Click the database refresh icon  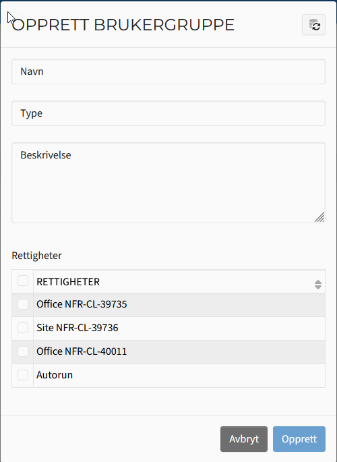coord(314,25)
